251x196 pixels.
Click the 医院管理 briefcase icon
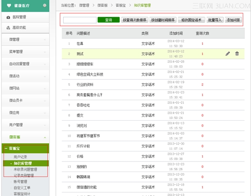pos(8,17)
